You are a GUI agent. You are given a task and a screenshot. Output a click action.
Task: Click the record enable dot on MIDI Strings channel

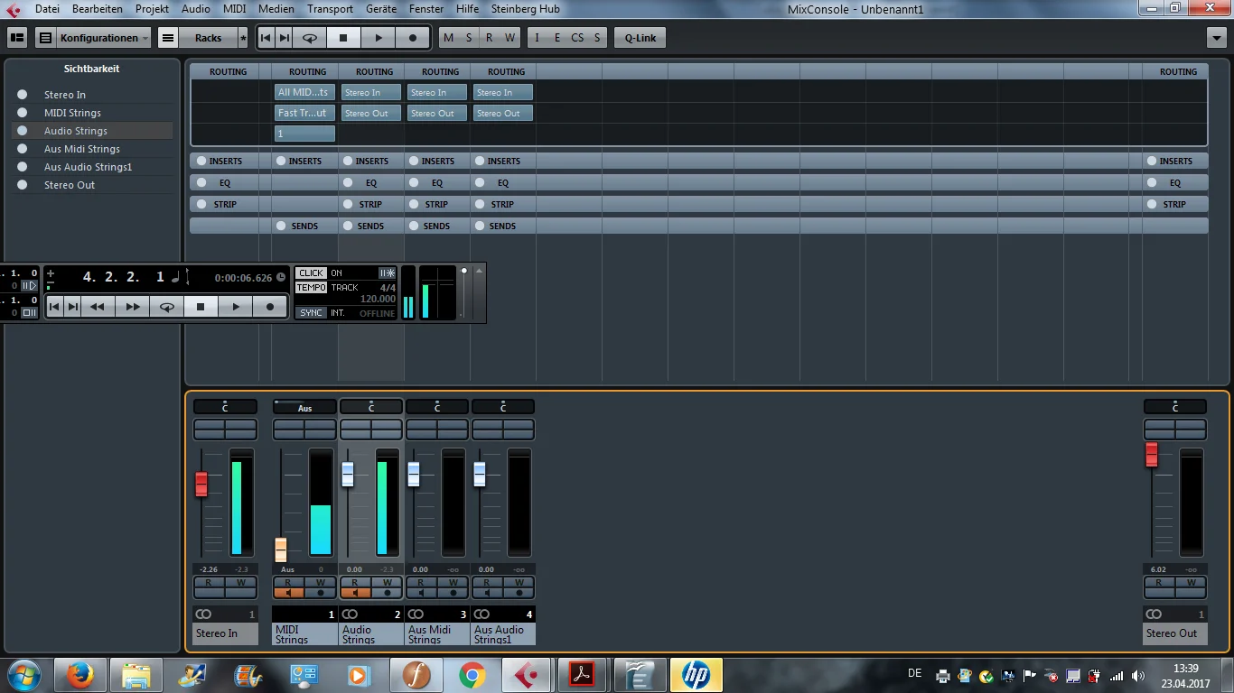pos(320,593)
